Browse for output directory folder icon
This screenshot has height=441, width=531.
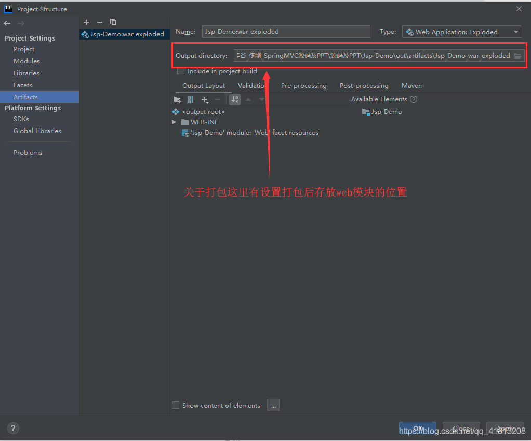click(518, 56)
